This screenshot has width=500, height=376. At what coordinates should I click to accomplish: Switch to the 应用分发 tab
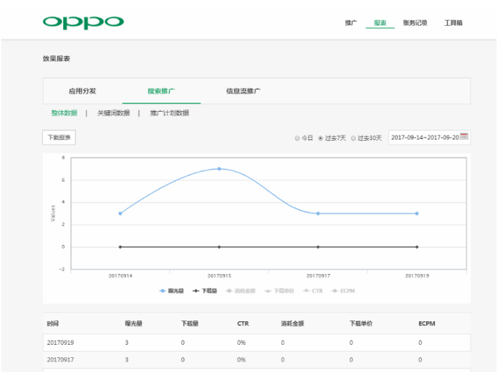coord(82,91)
